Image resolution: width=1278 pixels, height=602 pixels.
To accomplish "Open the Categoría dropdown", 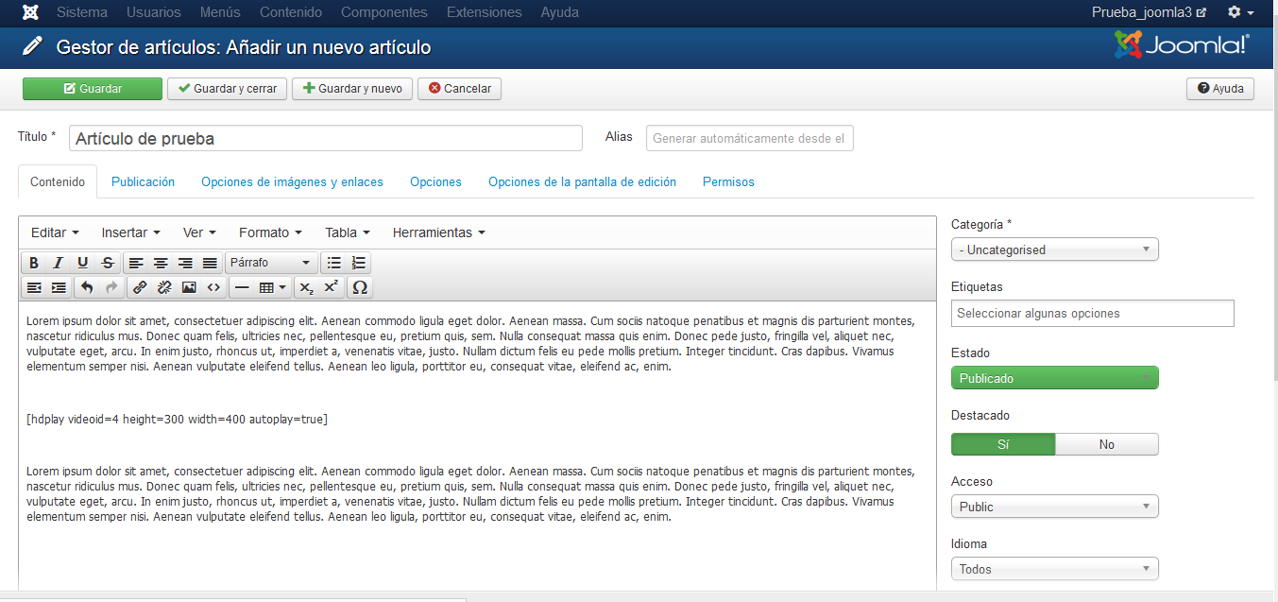I will point(1054,249).
